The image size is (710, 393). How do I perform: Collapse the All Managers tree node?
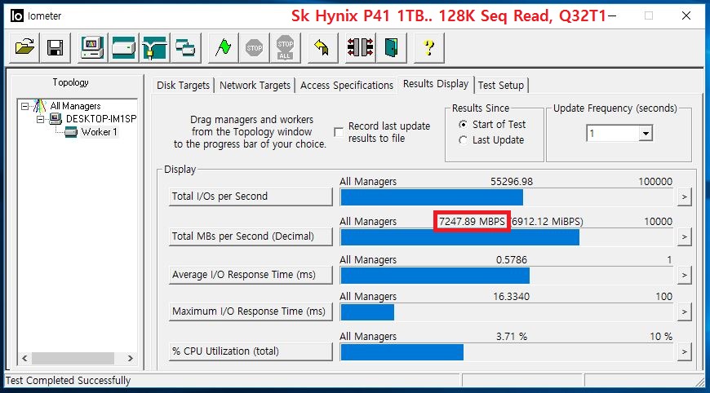coord(25,106)
